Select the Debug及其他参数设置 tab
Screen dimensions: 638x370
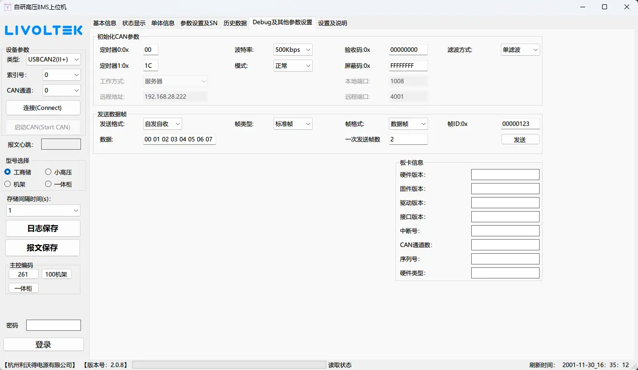283,22
